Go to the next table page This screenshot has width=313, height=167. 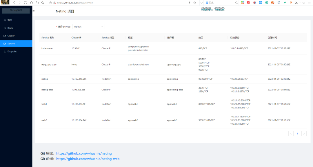pyautogui.click(x=304, y=133)
